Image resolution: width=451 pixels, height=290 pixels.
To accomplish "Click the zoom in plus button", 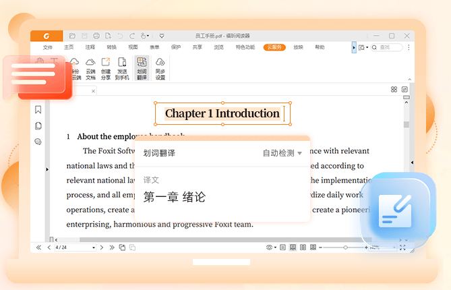I will [366, 248].
